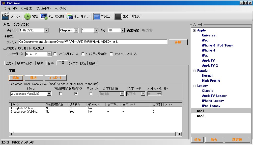Click the subtitle 除去 button
Screen dimensions: 253x145
coord(34,78)
